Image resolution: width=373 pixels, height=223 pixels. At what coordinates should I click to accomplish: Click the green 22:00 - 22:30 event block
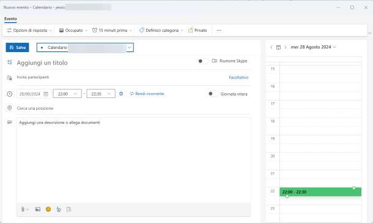point(320,192)
